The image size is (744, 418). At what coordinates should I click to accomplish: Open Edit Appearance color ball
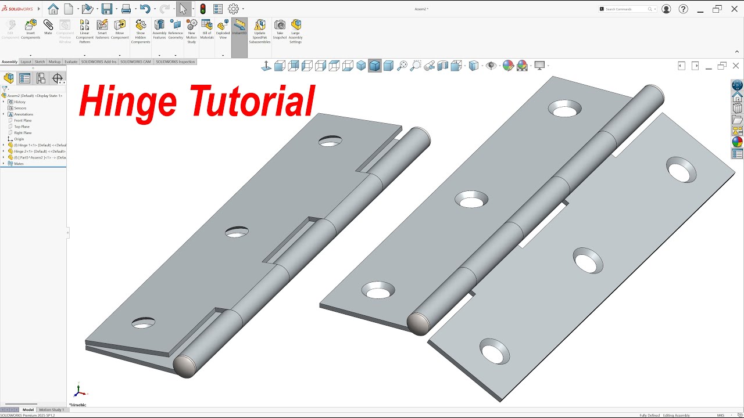click(x=508, y=66)
